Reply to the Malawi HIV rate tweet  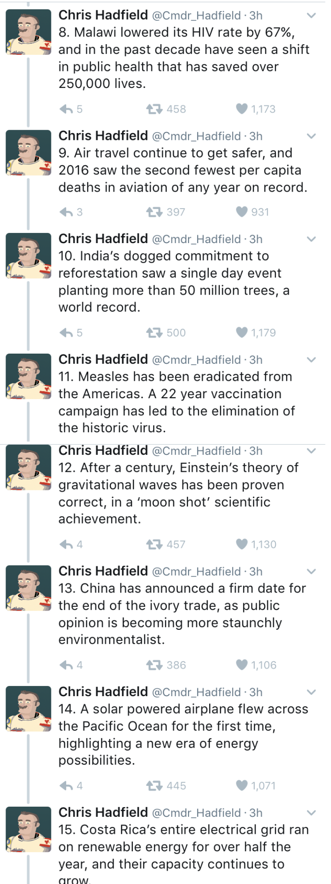[x=67, y=109]
